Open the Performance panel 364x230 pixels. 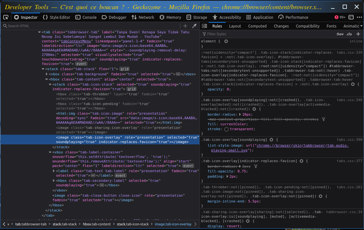pyautogui.click(x=293, y=18)
